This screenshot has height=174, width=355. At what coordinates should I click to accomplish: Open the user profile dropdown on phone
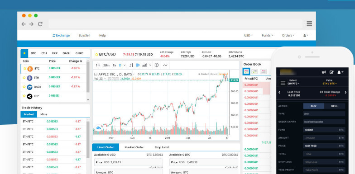coord(341,72)
